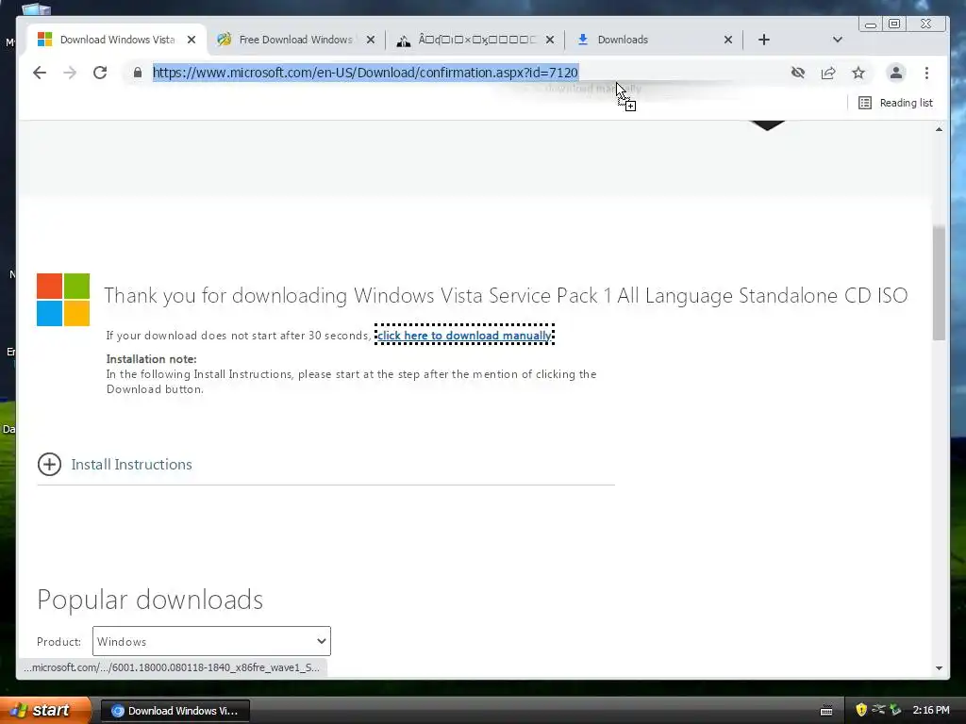Close the Download Windows Vista tab
This screenshot has width=966, height=724.
[192, 40]
